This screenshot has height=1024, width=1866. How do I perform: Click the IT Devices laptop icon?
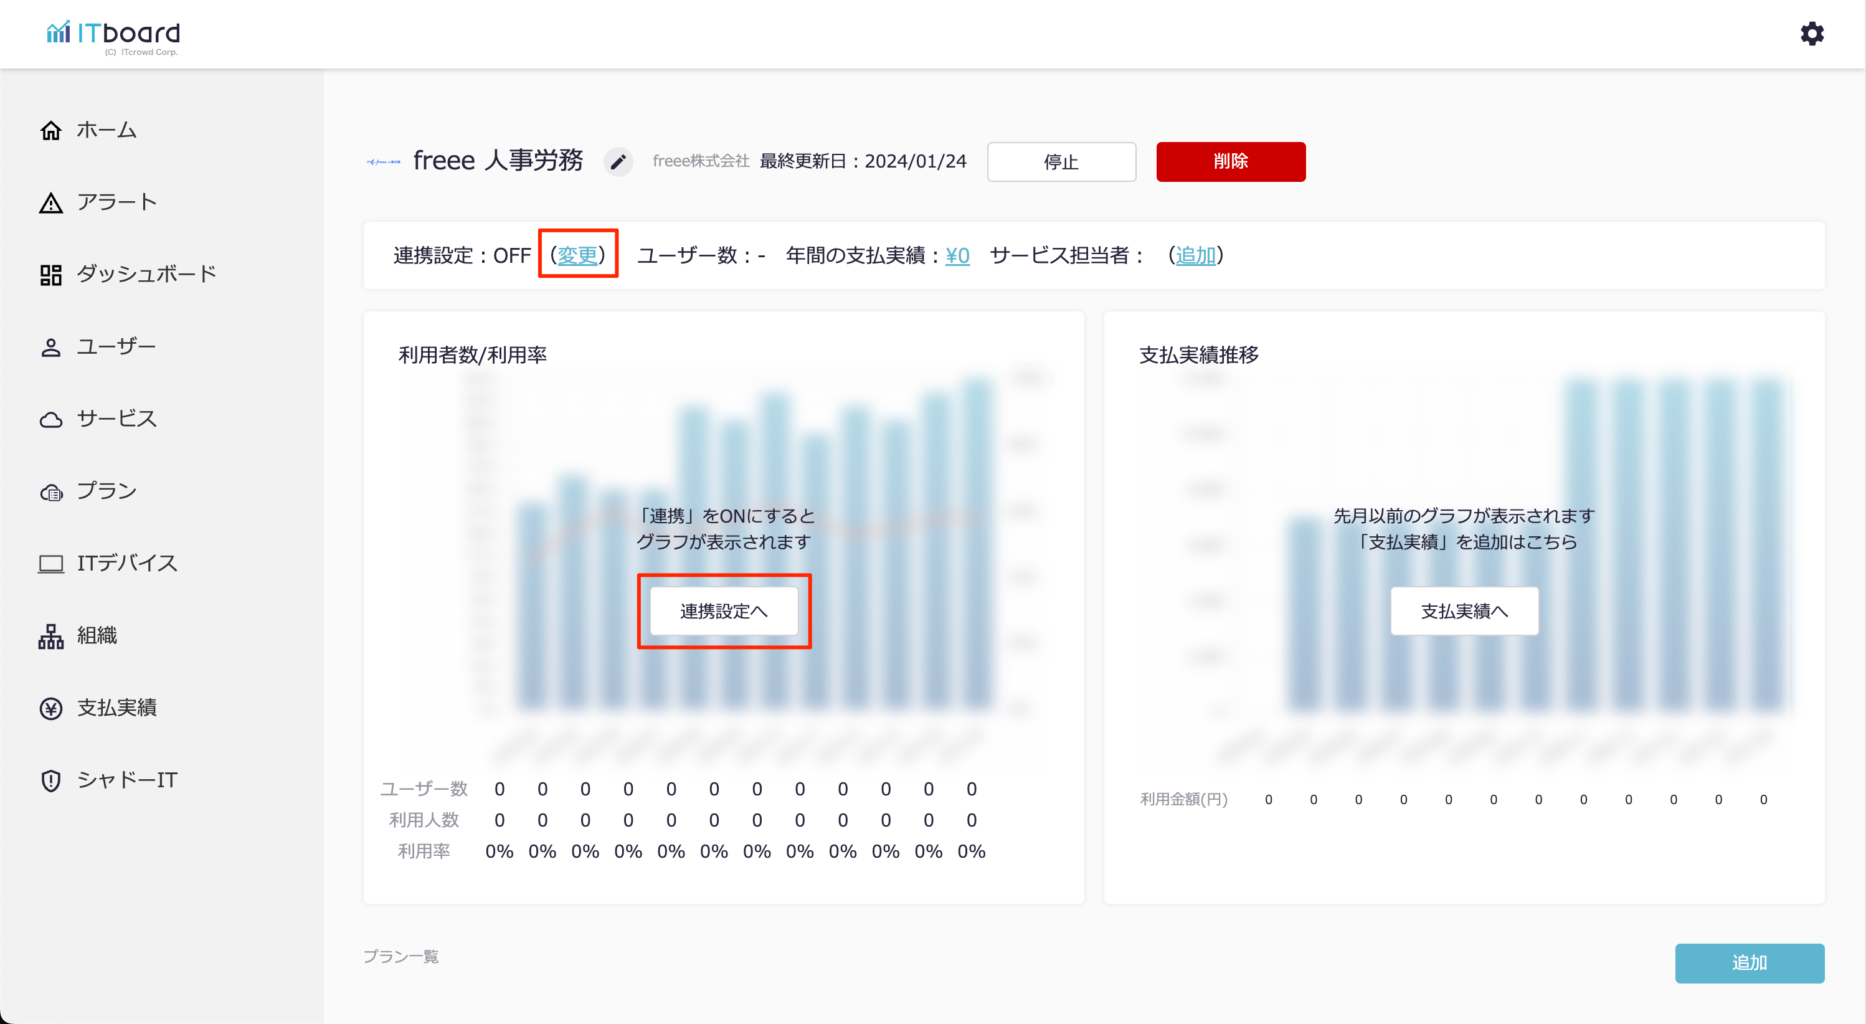pos(50,564)
